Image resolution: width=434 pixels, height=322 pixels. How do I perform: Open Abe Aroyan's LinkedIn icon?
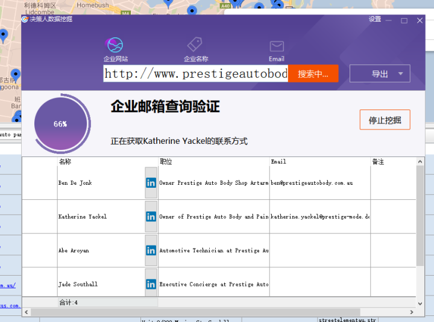click(x=151, y=250)
